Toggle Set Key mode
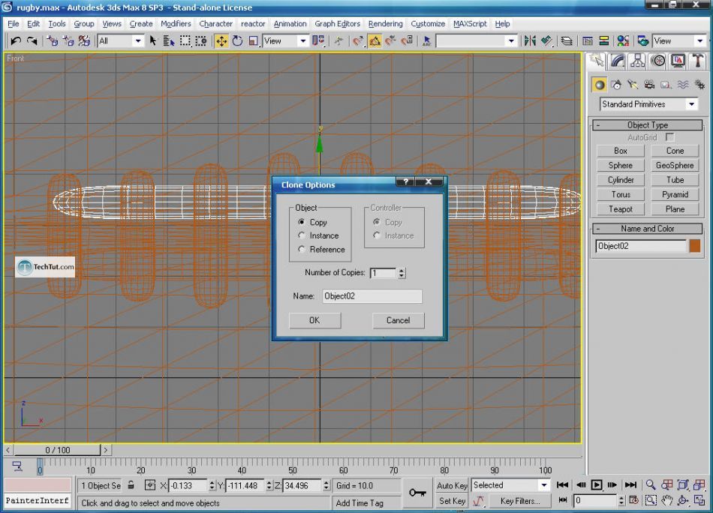 (452, 501)
